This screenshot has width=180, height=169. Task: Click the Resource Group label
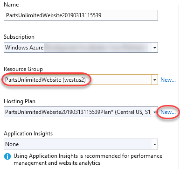23,69
